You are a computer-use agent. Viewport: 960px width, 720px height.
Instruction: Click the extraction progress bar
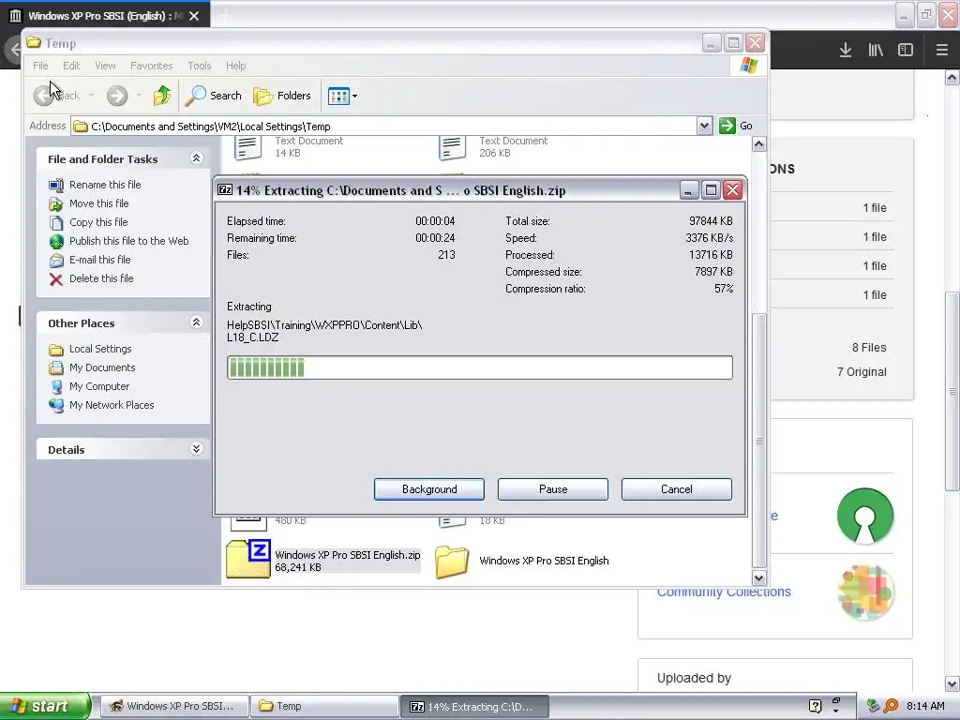click(x=479, y=367)
